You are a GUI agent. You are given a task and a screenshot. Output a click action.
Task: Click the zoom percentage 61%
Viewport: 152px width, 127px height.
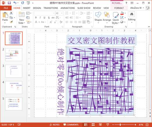click(x=141, y=125)
